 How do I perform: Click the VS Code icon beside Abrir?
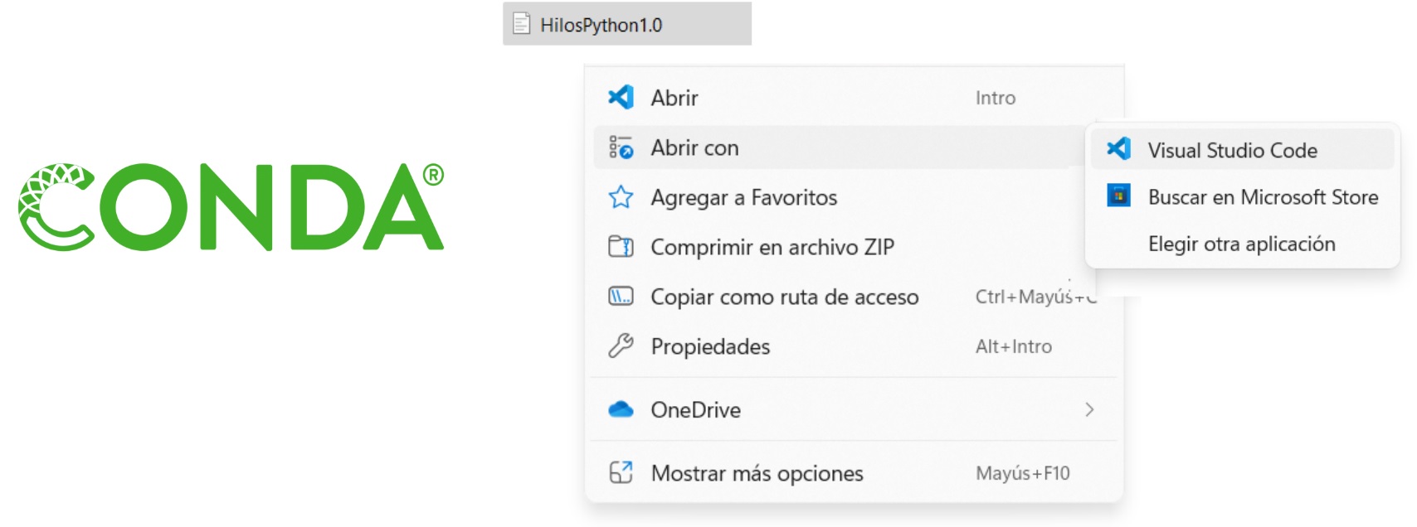tap(621, 98)
